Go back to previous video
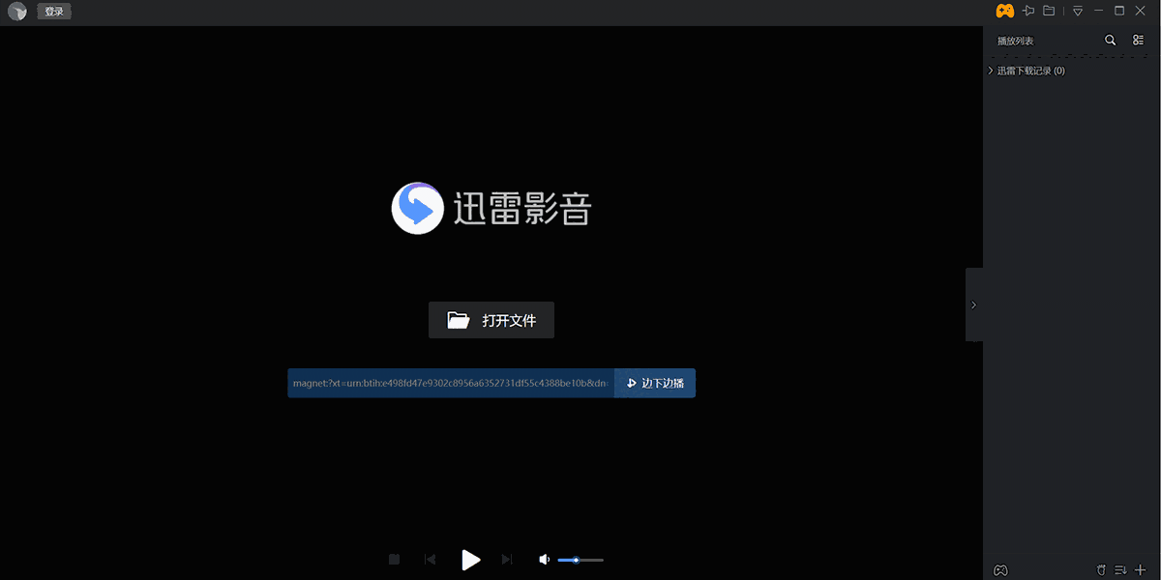 [430, 559]
